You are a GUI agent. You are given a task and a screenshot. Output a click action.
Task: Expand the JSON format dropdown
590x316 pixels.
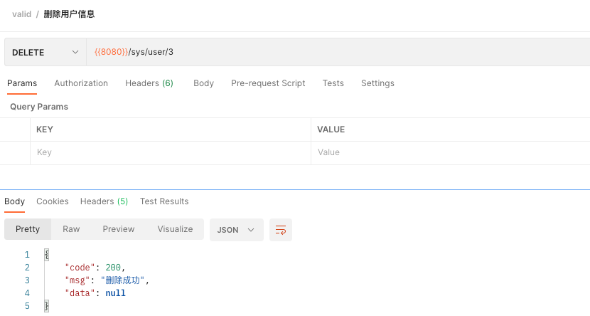[236, 230]
